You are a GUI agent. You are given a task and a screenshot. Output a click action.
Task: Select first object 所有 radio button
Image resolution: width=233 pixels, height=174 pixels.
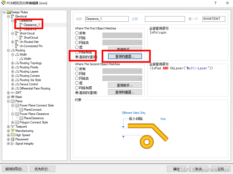click(77, 33)
